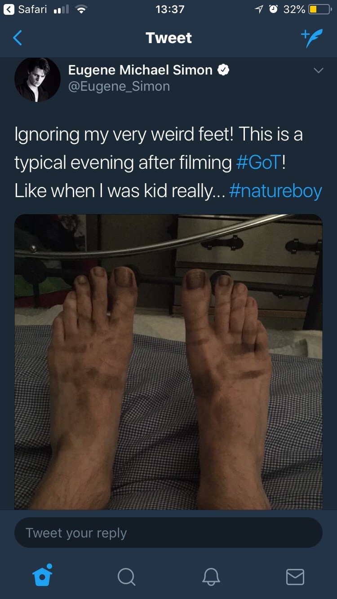Open the attached feet photo

coord(168,361)
